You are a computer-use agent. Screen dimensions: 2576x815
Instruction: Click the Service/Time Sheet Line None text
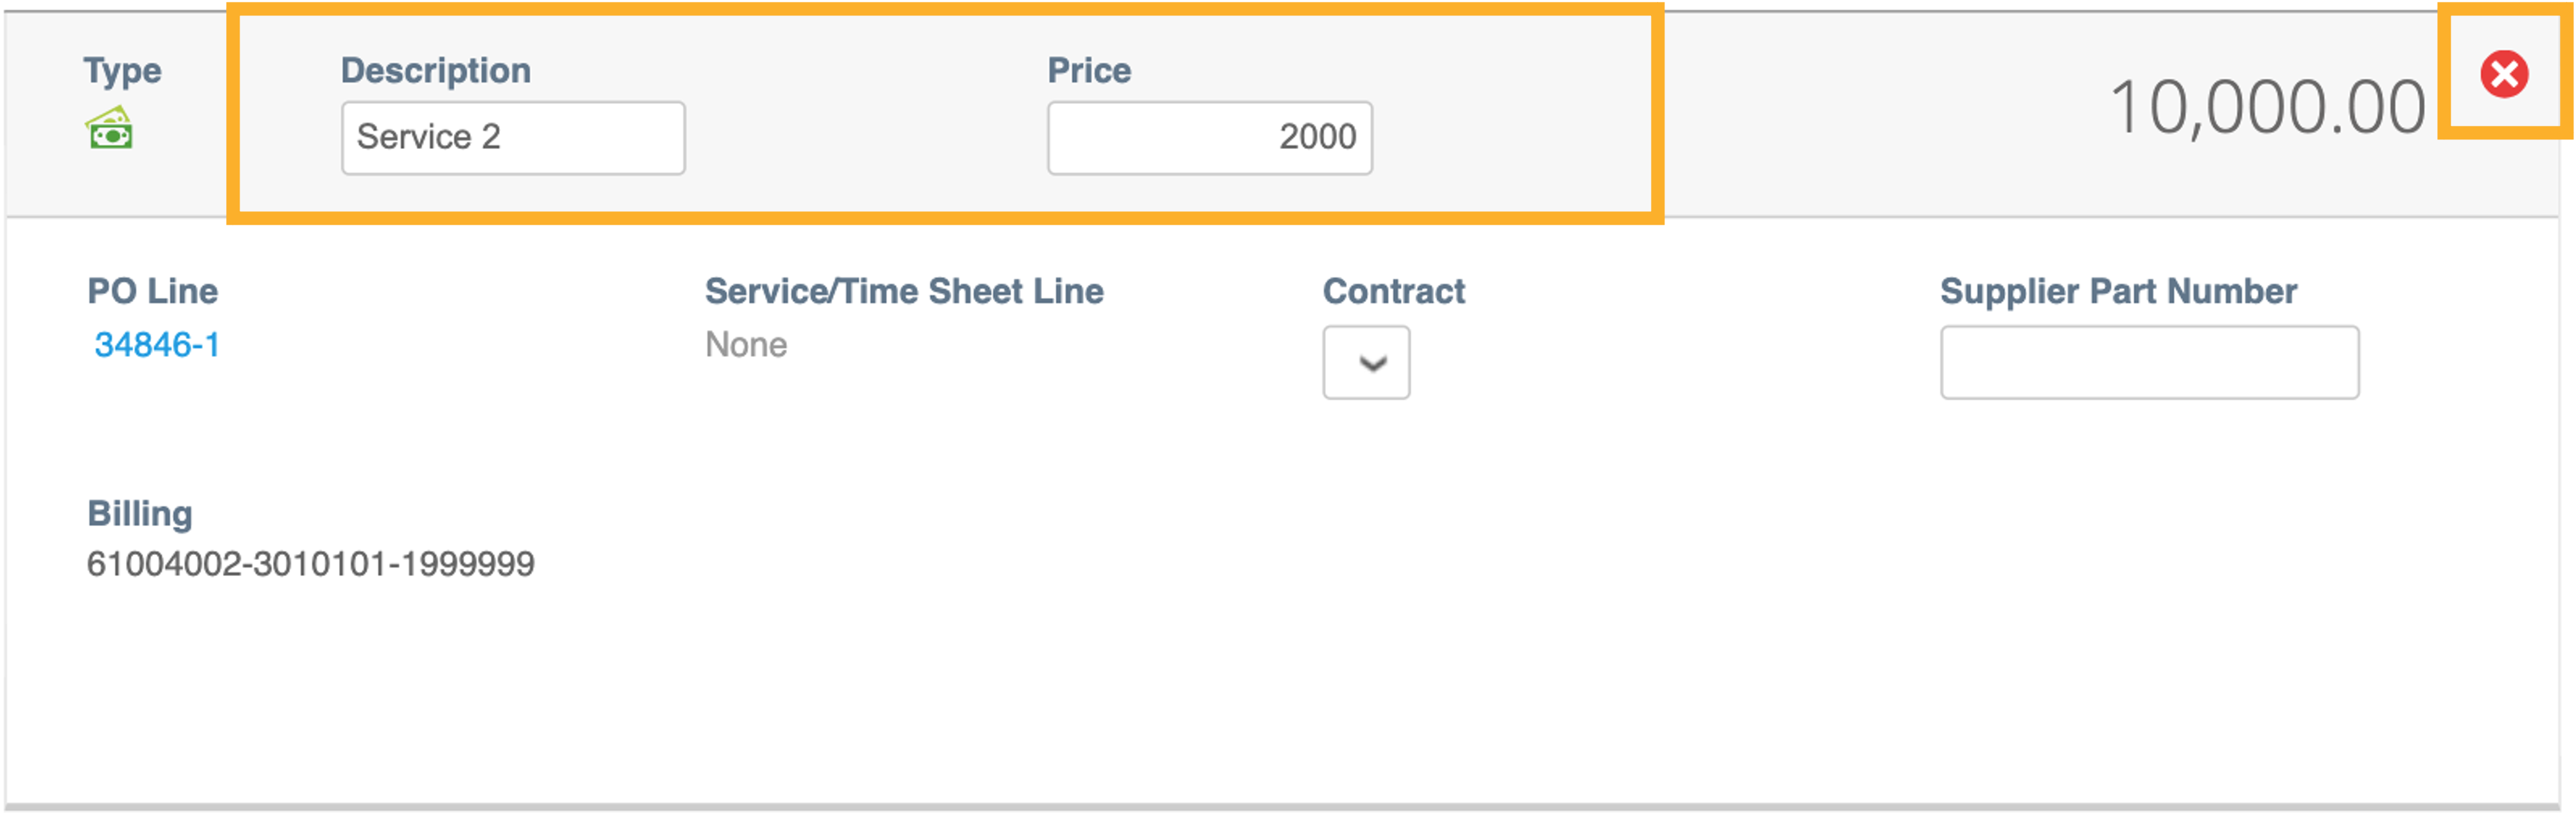coord(744,344)
